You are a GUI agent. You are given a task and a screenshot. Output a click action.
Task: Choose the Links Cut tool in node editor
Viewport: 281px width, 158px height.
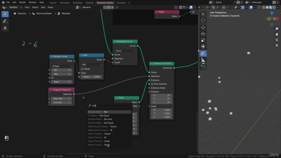5,28
